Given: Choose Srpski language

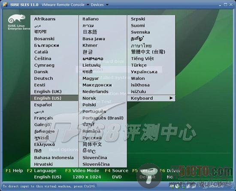Looking at the screenshot, I should (x=138, y=19).
